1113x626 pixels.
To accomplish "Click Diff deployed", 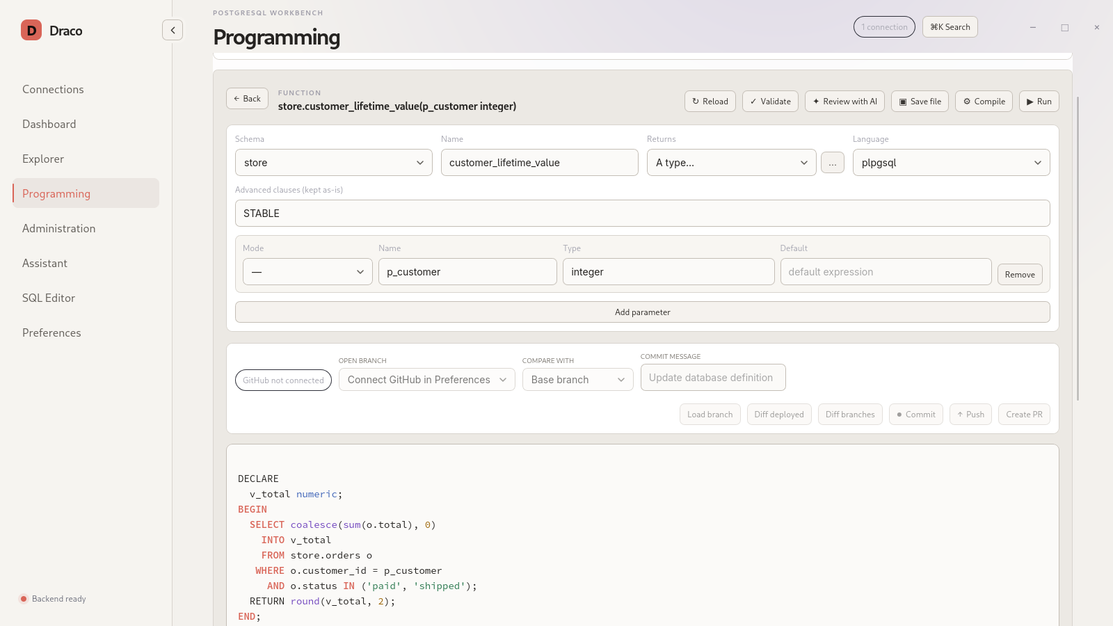I will (779, 415).
